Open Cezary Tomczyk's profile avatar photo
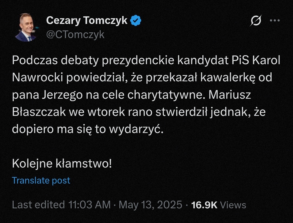 (26, 27)
